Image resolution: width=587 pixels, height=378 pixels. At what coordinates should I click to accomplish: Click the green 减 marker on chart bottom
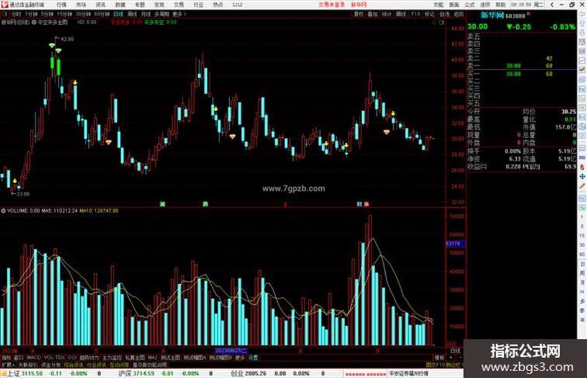pos(163,204)
